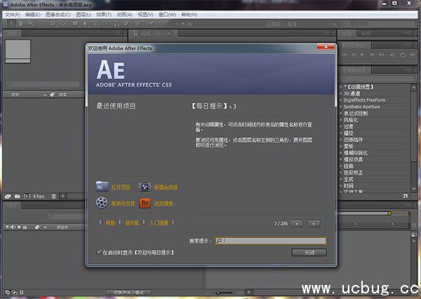Click the 关闭 button in welcome dialog
The image size is (421, 299).
[x=309, y=252]
